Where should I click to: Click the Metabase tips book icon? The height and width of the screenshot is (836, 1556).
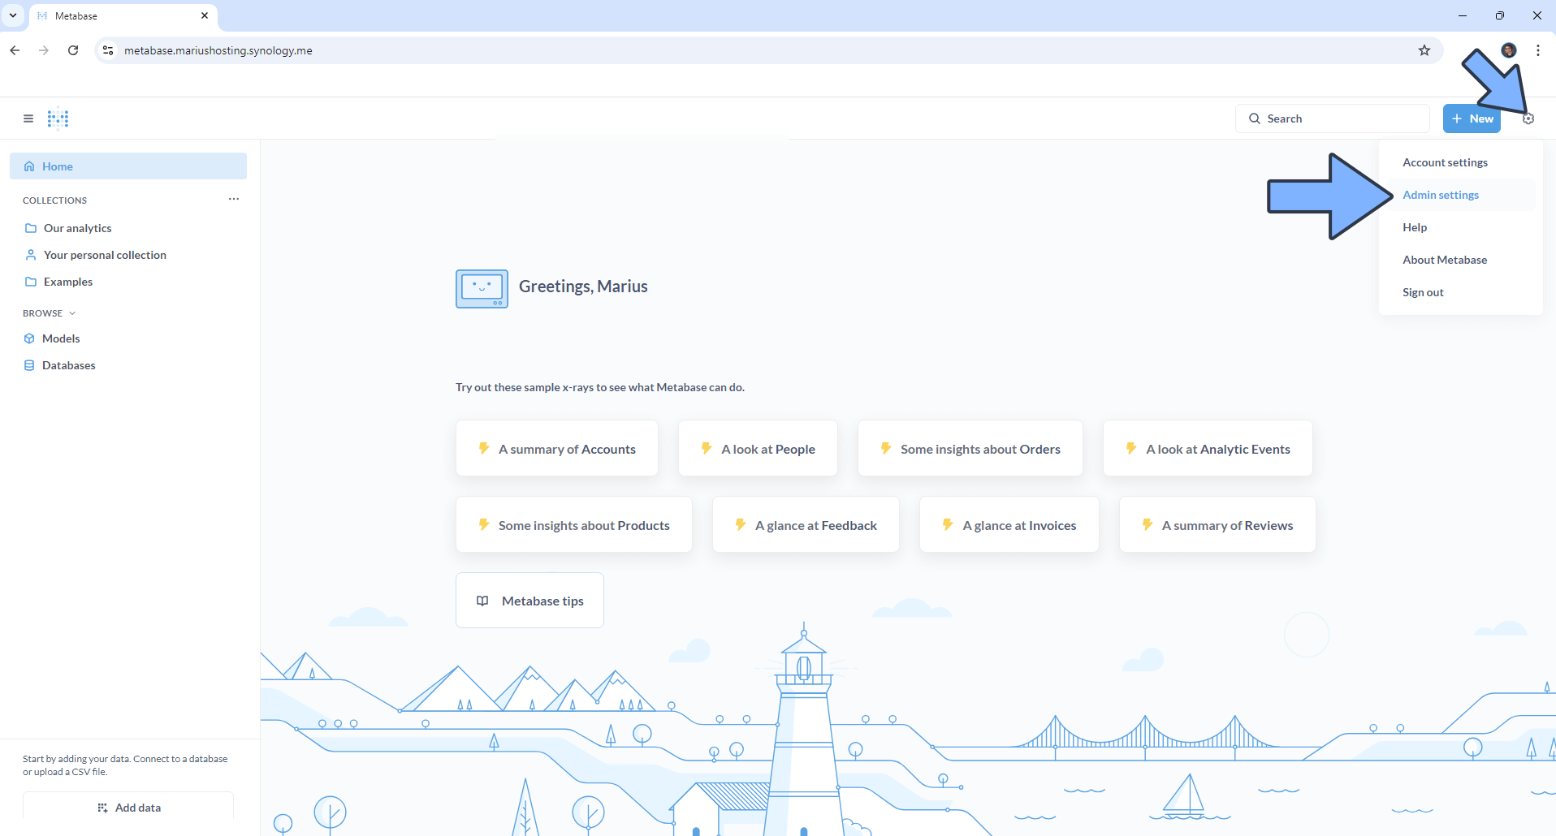click(x=482, y=601)
